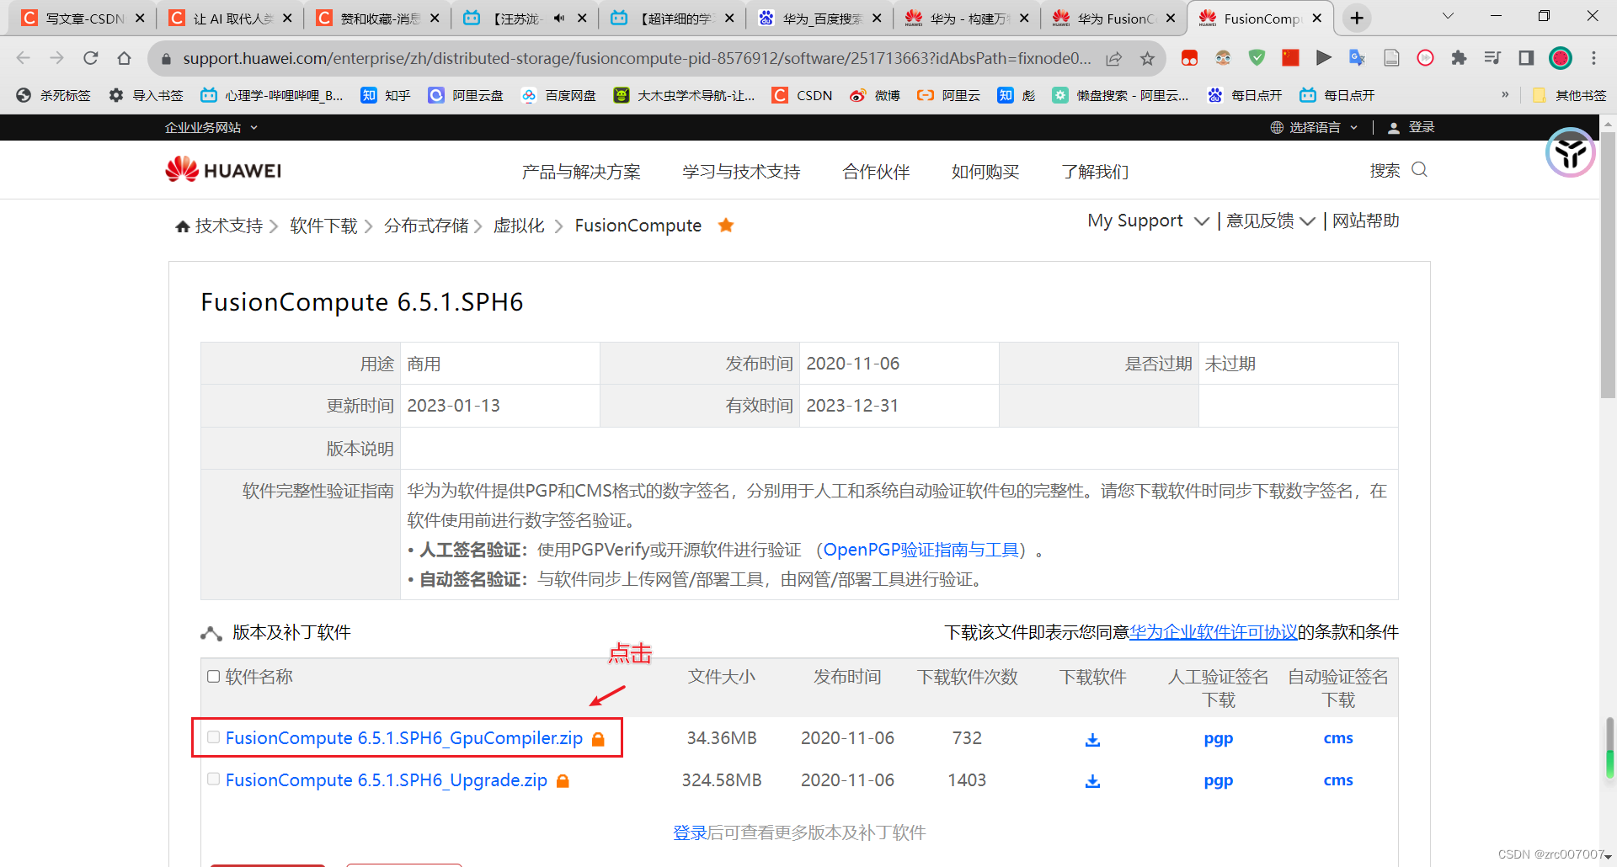The height and width of the screenshot is (867, 1617).
Task: Mute the 汪苏泷 tab audio icon
Action: click(558, 18)
